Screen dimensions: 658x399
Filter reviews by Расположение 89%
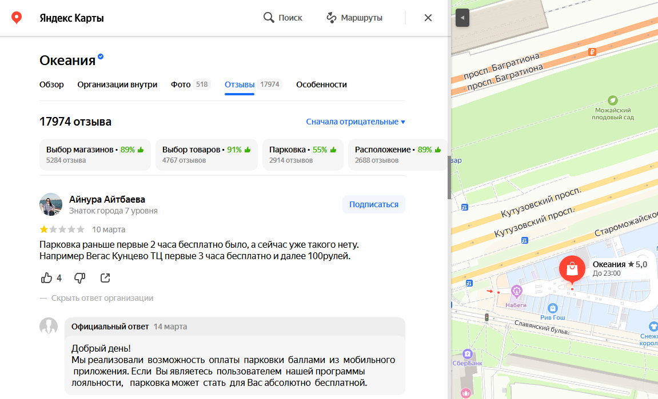tap(397, 155)
